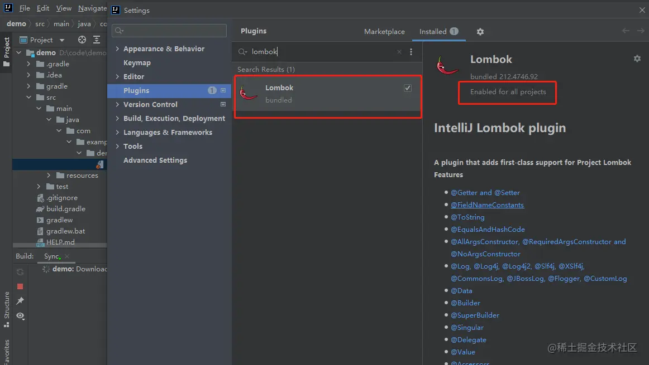Stop the build with red square icon
This screenshot has height=365, width=649.
click(x=20, y=286)
